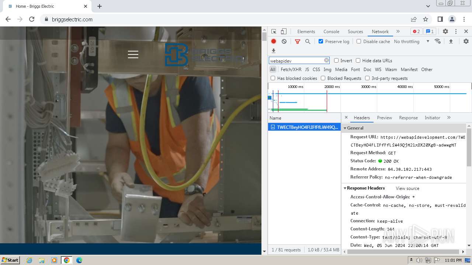Clear the network log
The width and height of the screenshot is (472, 265).
click(284, 41)
